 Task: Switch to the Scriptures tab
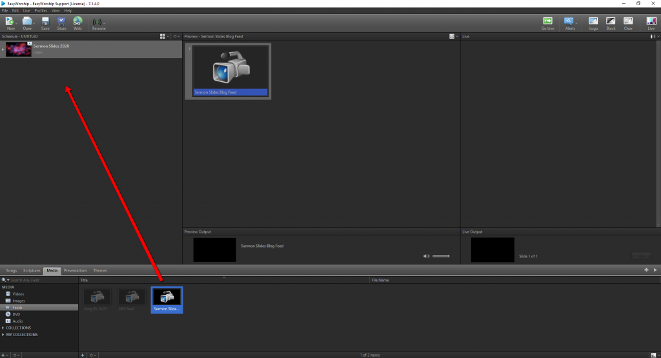tap(32, 270)
